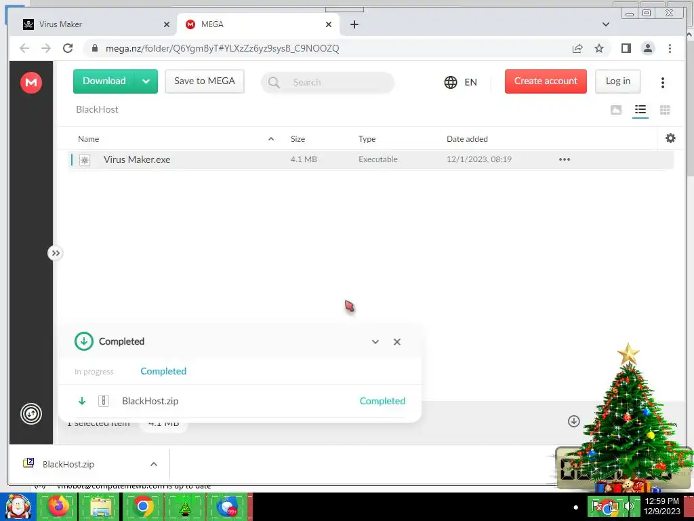This screenshot has height=521, width=694.
Task: Collapse the transfers Completed panel chevron
Action: click(375, 342)
